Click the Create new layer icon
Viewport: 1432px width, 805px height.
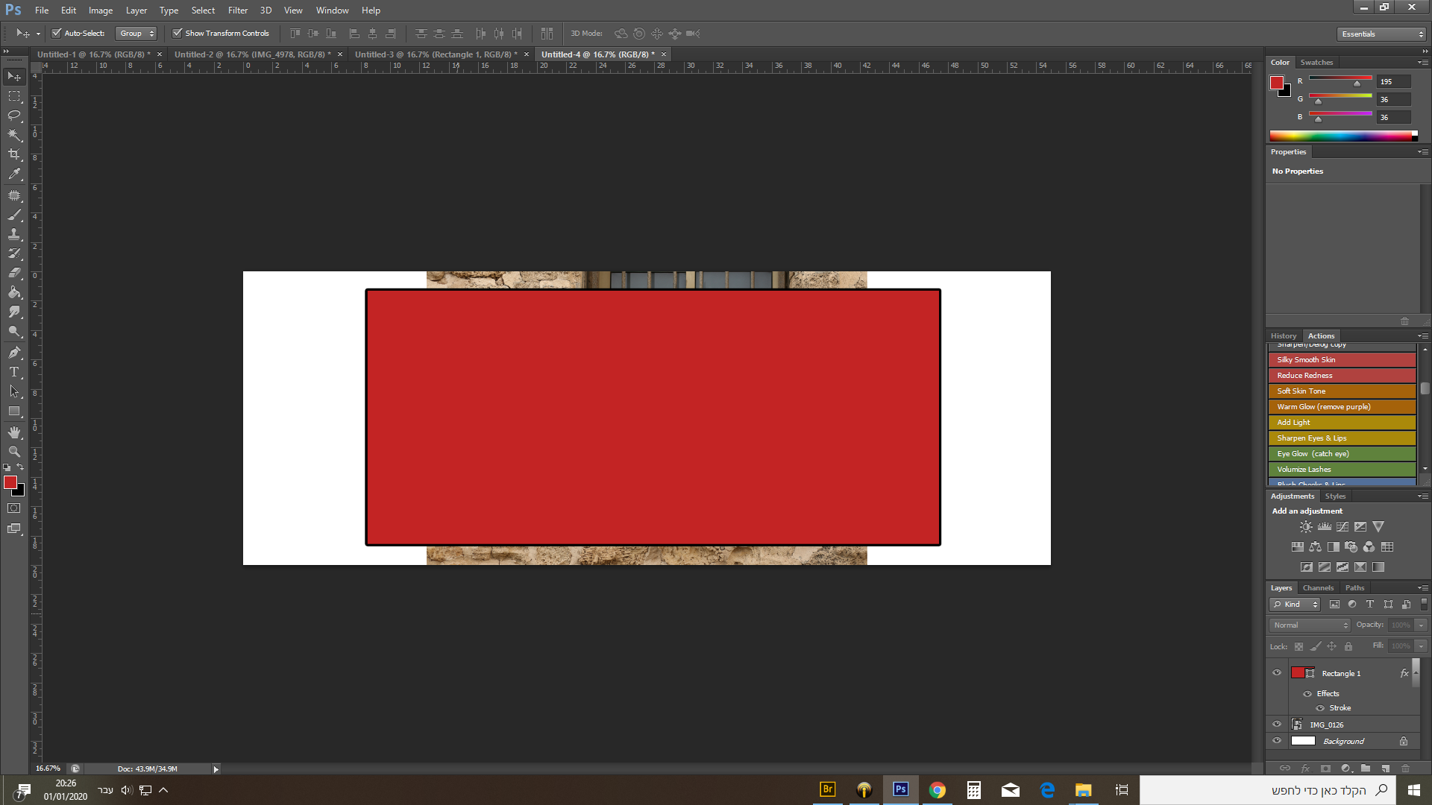[1386, 768]
